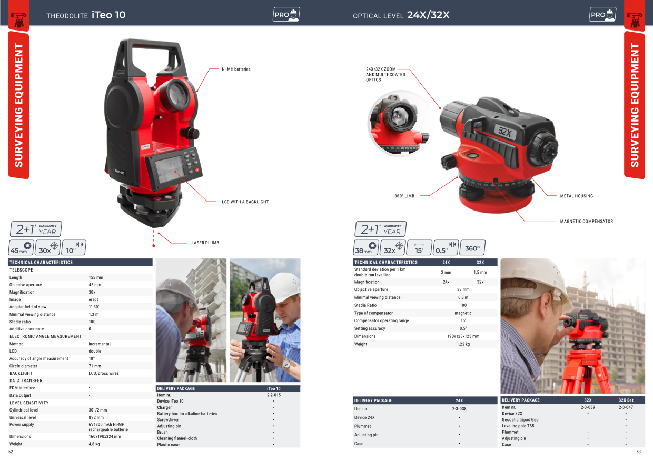Click the 'Type of compensator' row label
Screen dimensions: 653x461
click(373, 313)
